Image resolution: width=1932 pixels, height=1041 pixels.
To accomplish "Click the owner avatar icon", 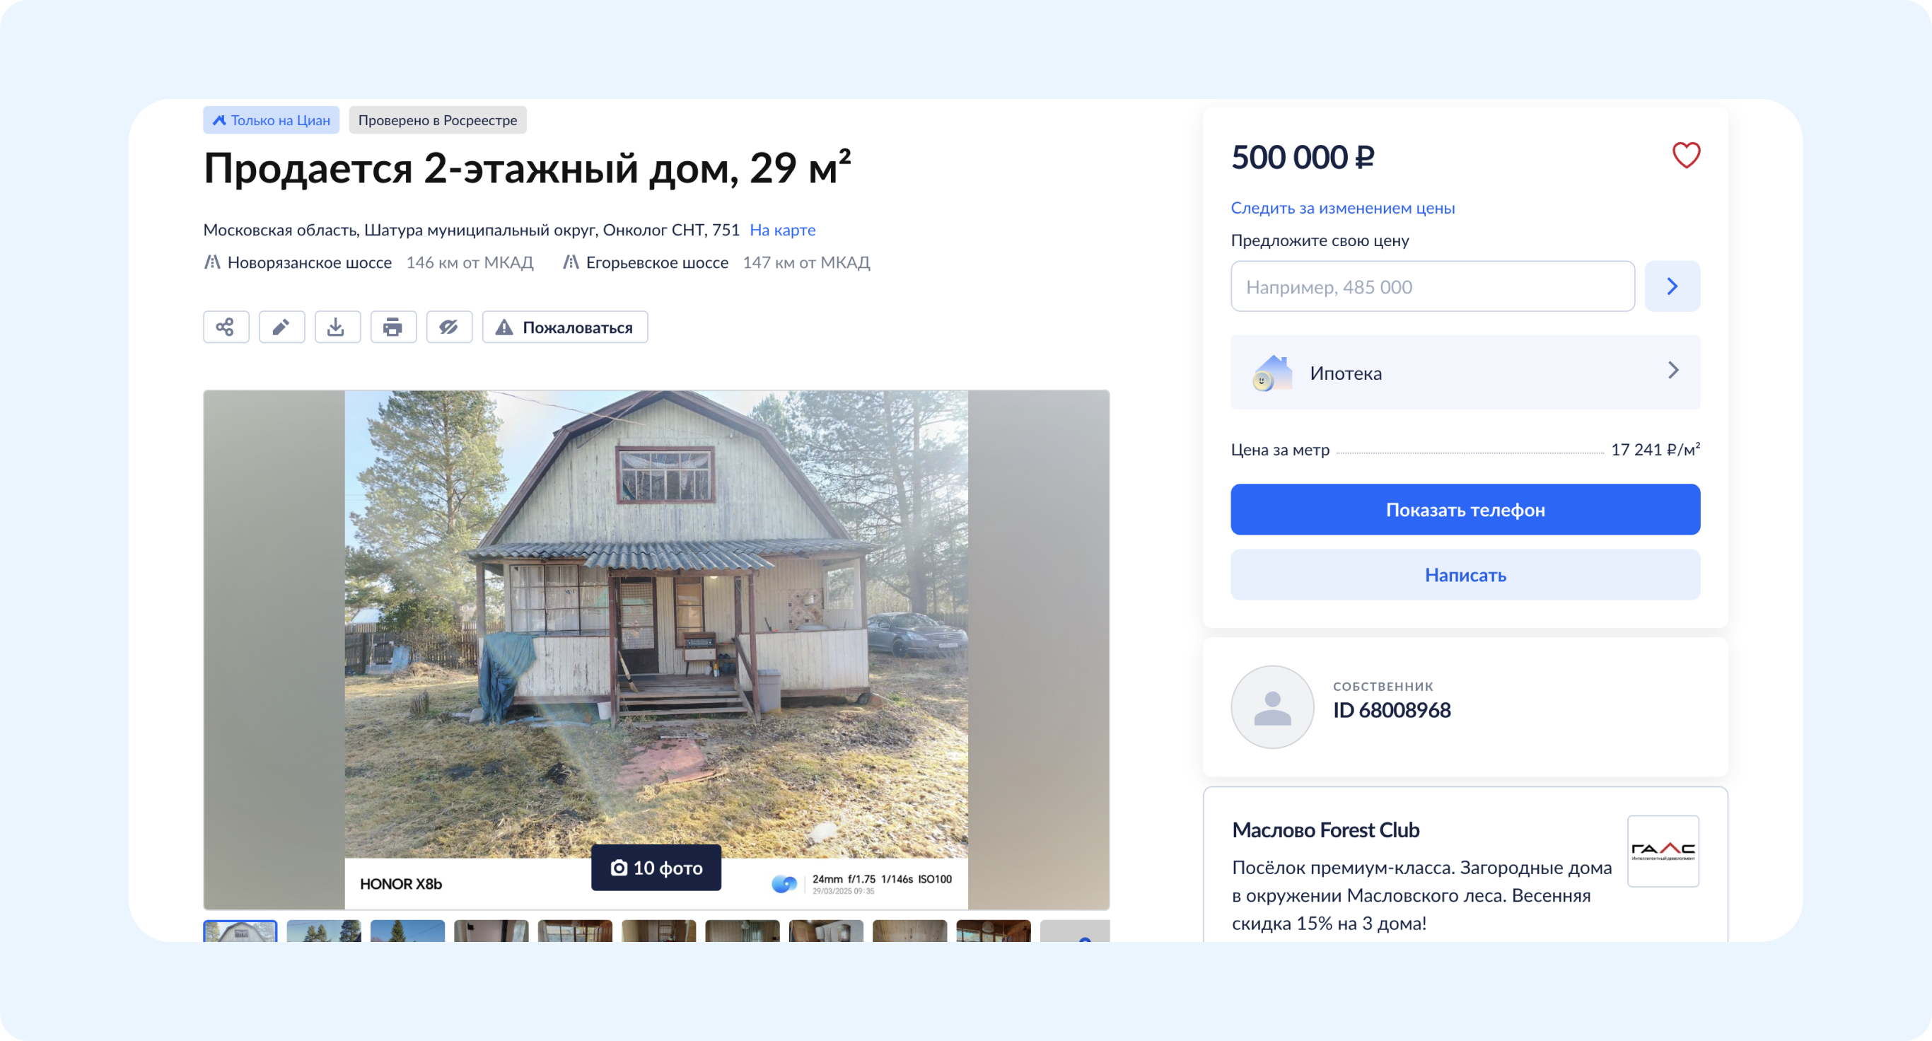I will click(1272, 706).
